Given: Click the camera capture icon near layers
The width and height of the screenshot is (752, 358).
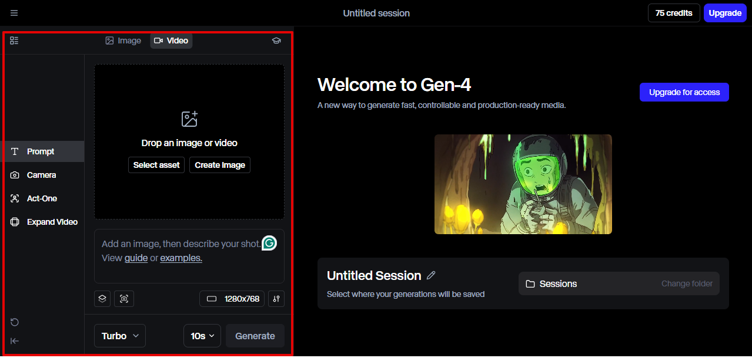Looking at the screenshot, I should click(124, 299).
